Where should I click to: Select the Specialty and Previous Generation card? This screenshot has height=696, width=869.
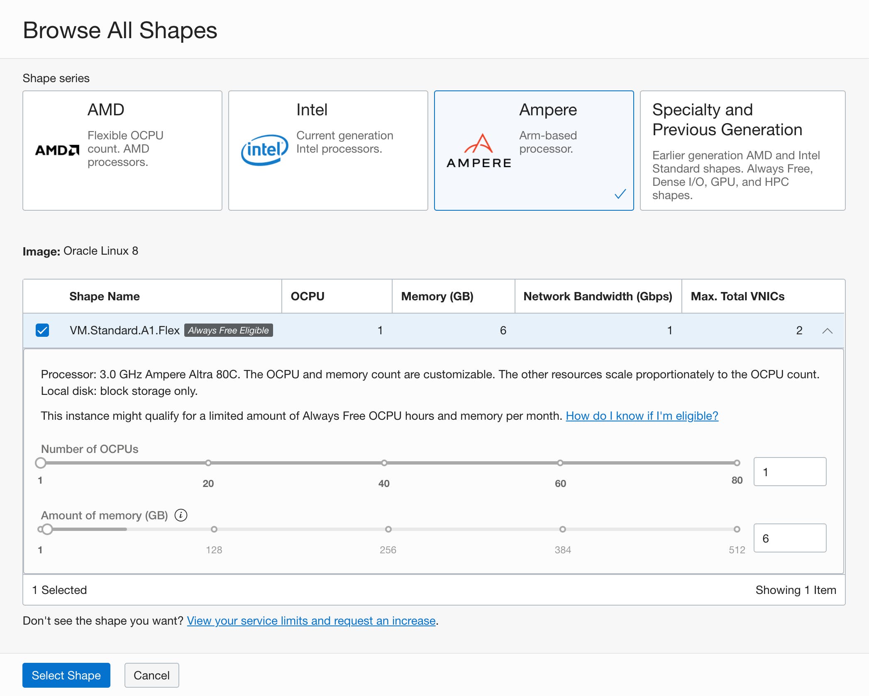742,150
